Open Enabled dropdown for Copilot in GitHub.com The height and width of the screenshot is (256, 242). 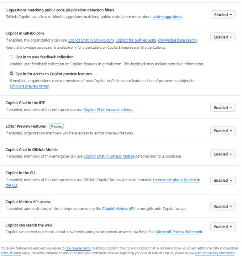(223, 37)
